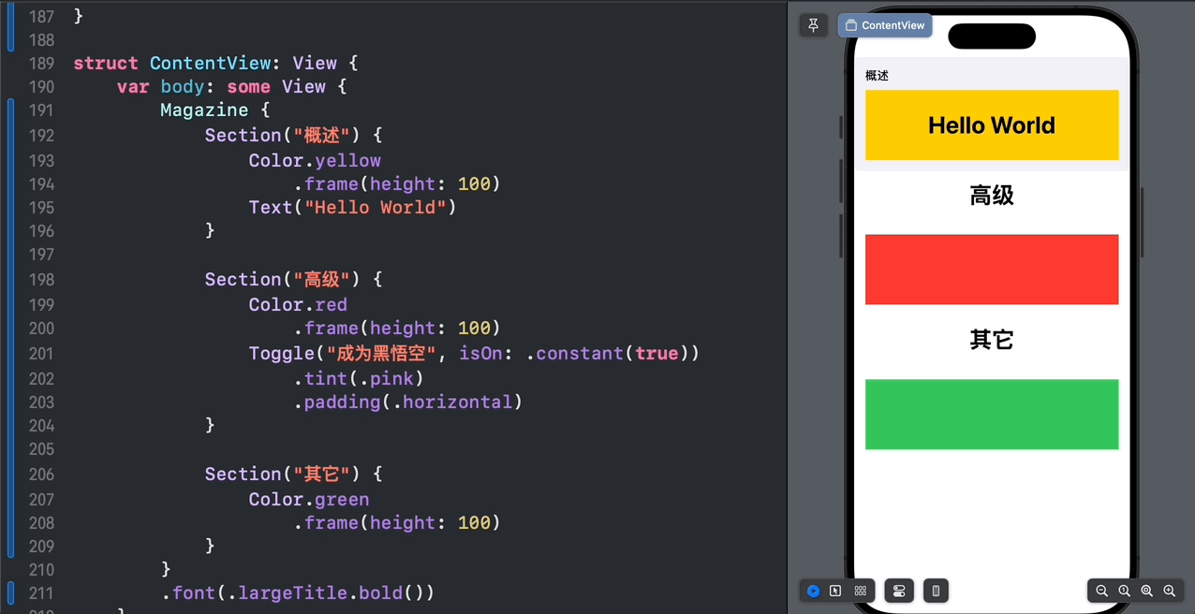Click Color.green in the code
Screen dimensions: 1195x614
coord(309,500)
